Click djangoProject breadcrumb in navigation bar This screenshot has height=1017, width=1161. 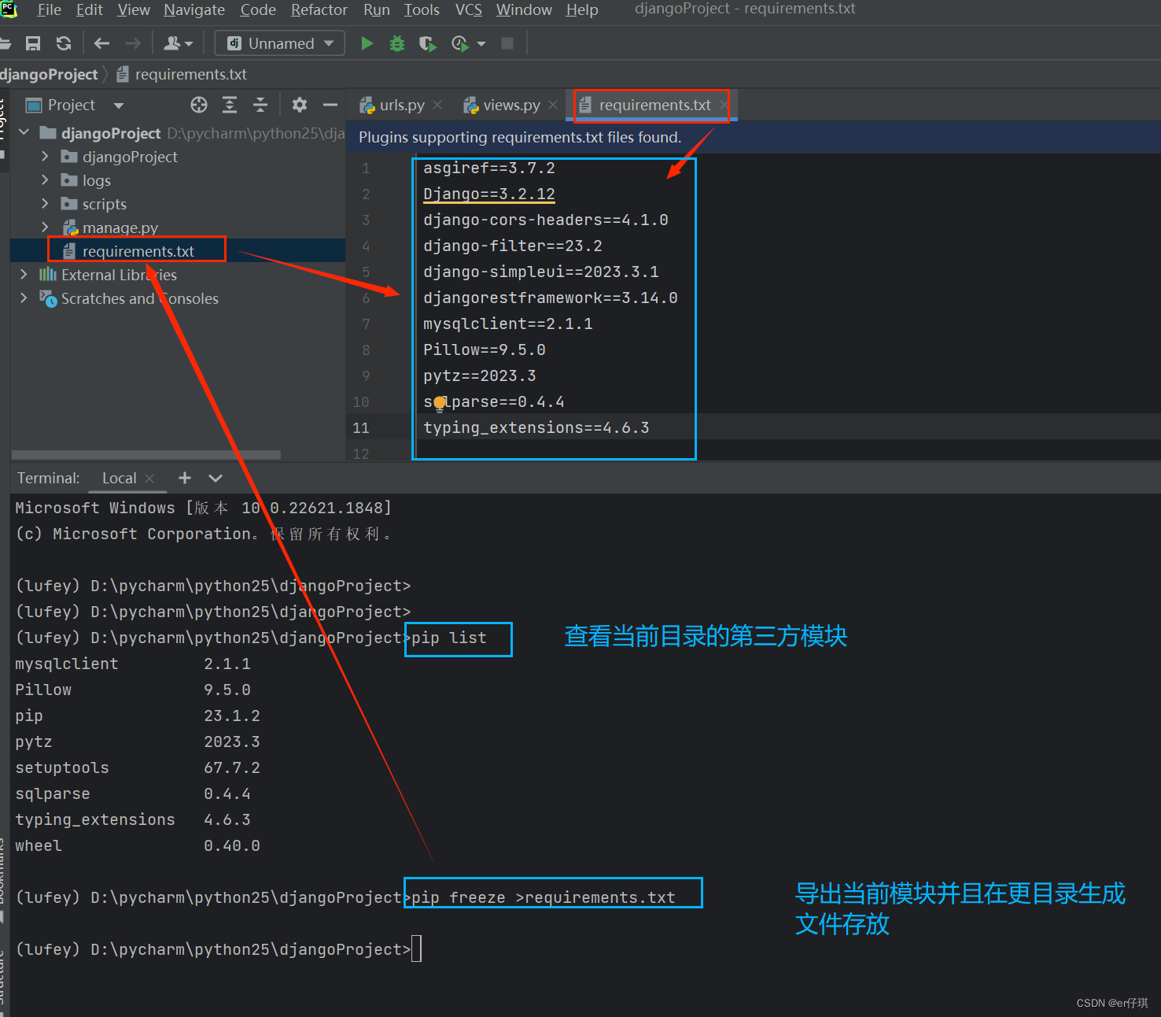click(x=49, y=74)
